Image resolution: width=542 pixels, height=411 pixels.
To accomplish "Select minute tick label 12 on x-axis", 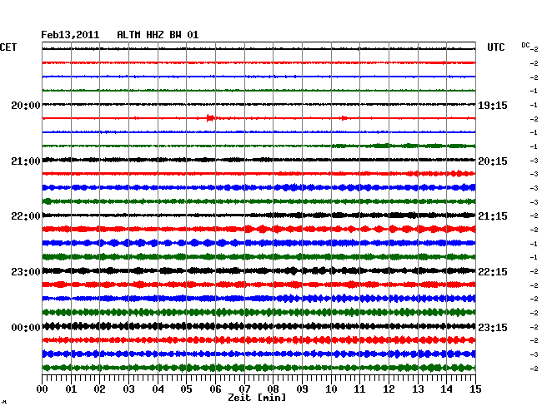I will [x=389, y=389].
